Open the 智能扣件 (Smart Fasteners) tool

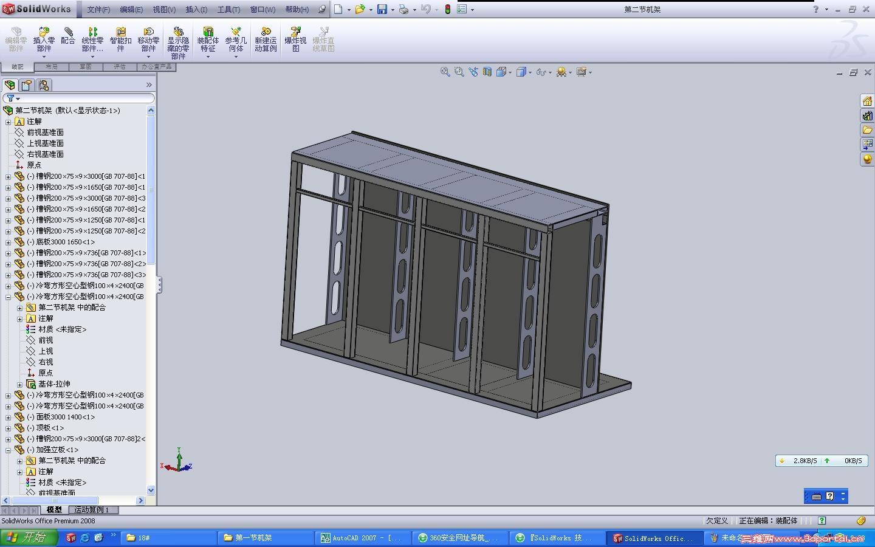[x=120, y=40]
